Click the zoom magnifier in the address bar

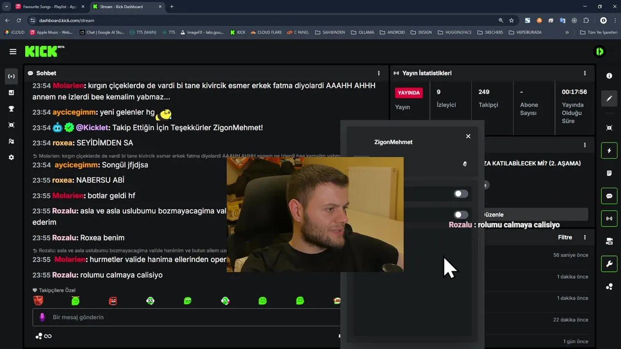pyautogui.click(x=501, y=20)
